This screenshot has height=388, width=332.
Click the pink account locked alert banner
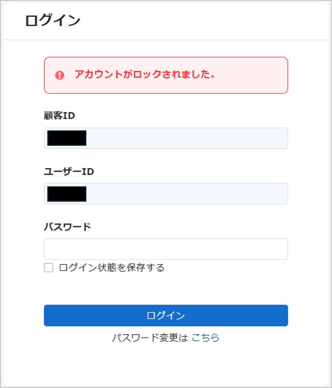click(166, 75)
